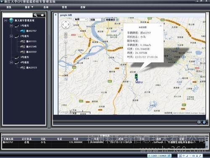Select vehicle ALD123 in the tree
The width and height of the screenshot is (210, 158).
coord(31,68)
